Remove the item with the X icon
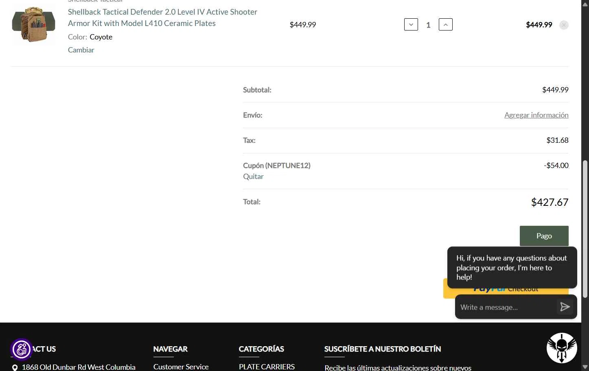Screen dimensions: 589x371 click(x=564, y=25)
